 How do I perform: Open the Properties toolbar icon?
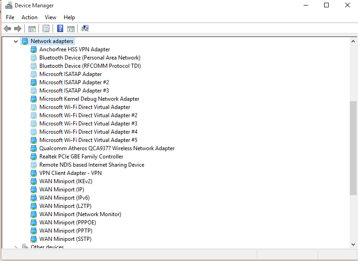pos(46,28)
